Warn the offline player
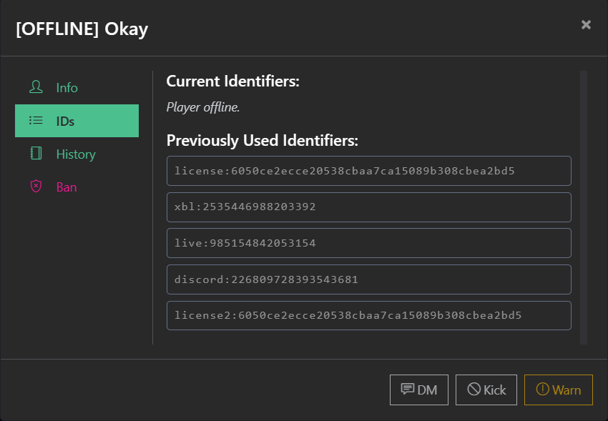Image resolution: width=608 pixels, height=421 pixels. tap(559, 389)
